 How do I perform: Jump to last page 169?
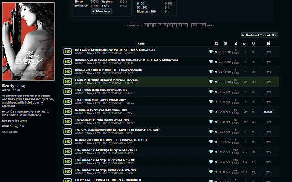[202, 25]
